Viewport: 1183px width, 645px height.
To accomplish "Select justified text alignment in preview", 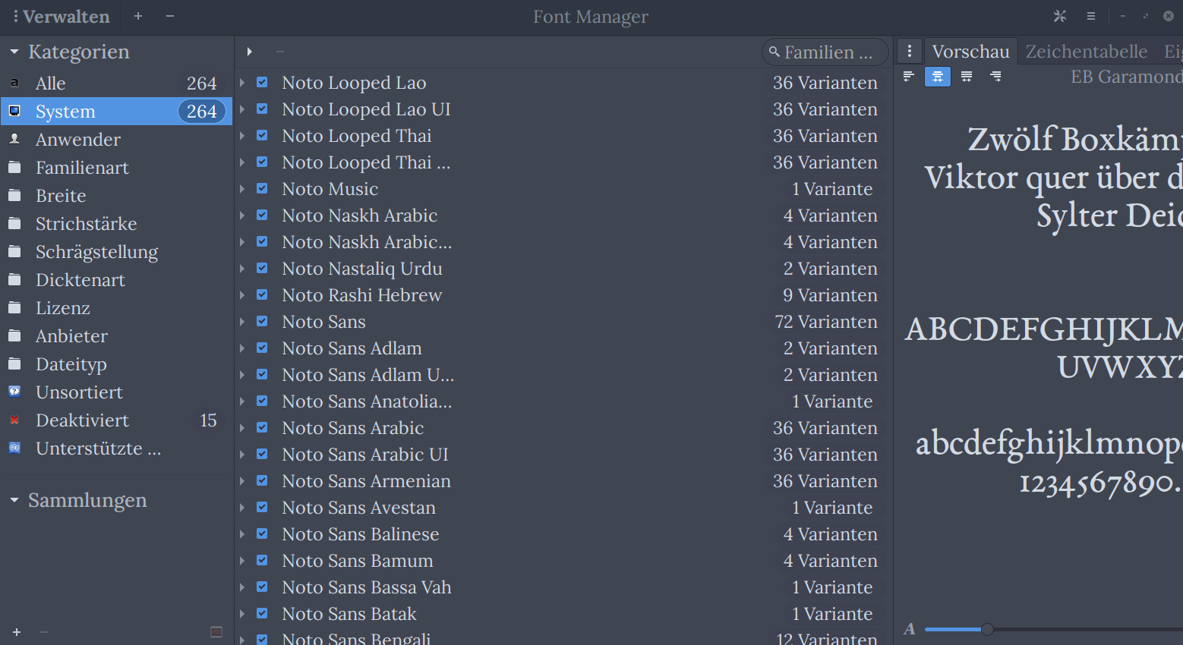I will point(967,76).
